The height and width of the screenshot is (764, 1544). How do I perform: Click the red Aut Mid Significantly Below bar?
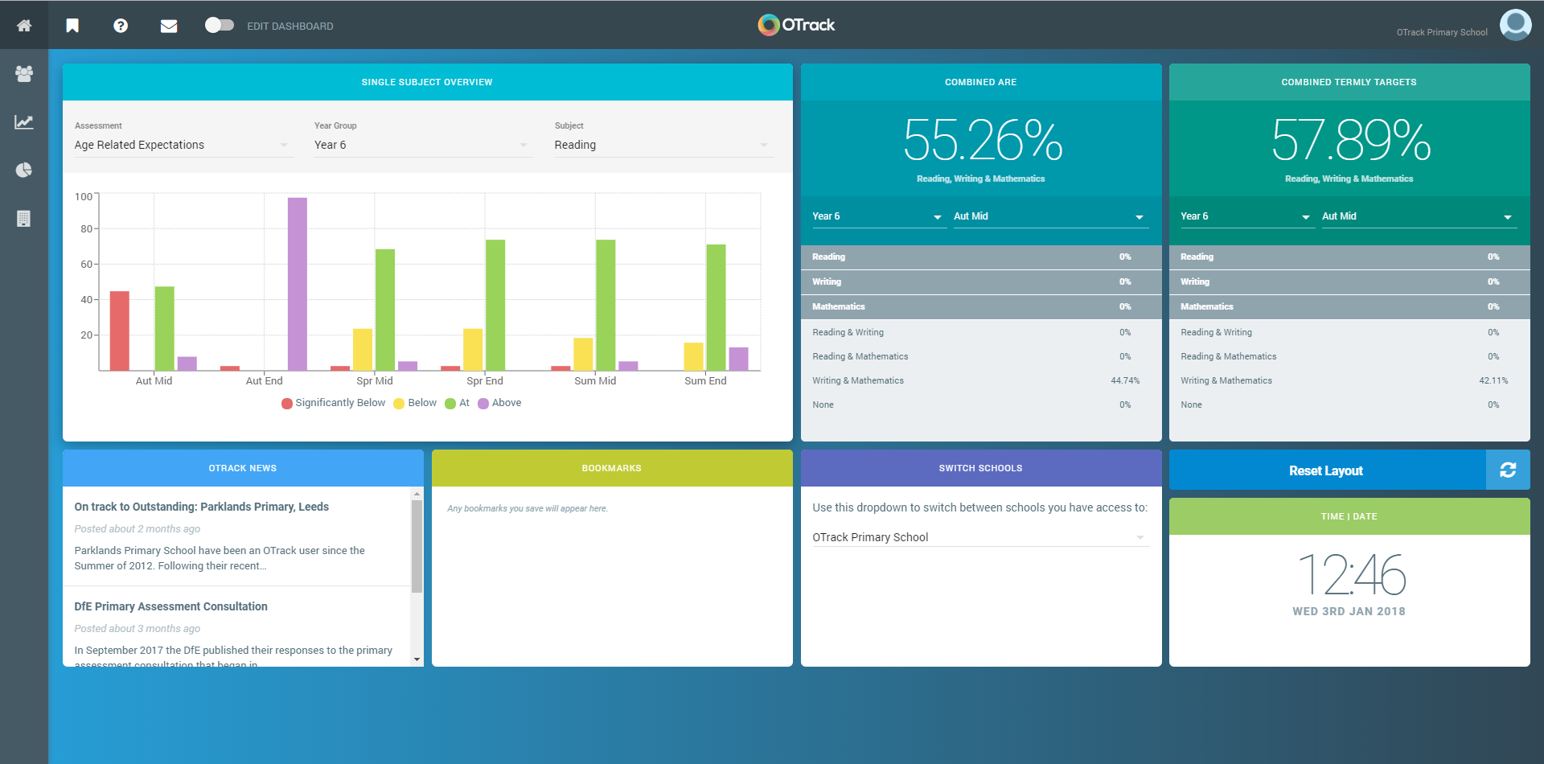[x=120, y=331]
